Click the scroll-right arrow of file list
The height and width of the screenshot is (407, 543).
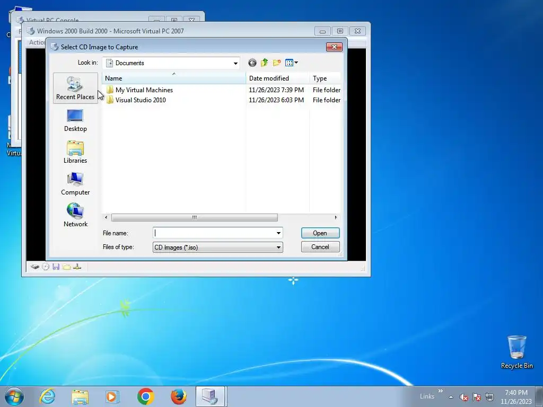point(336,217)
